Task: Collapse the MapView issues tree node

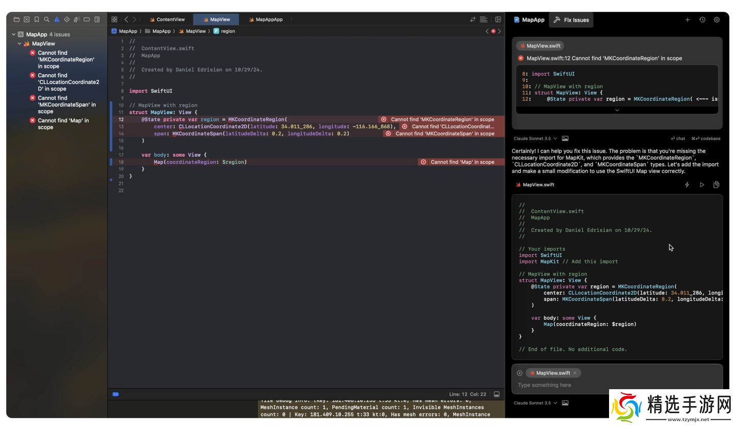Action: [20, 43]
